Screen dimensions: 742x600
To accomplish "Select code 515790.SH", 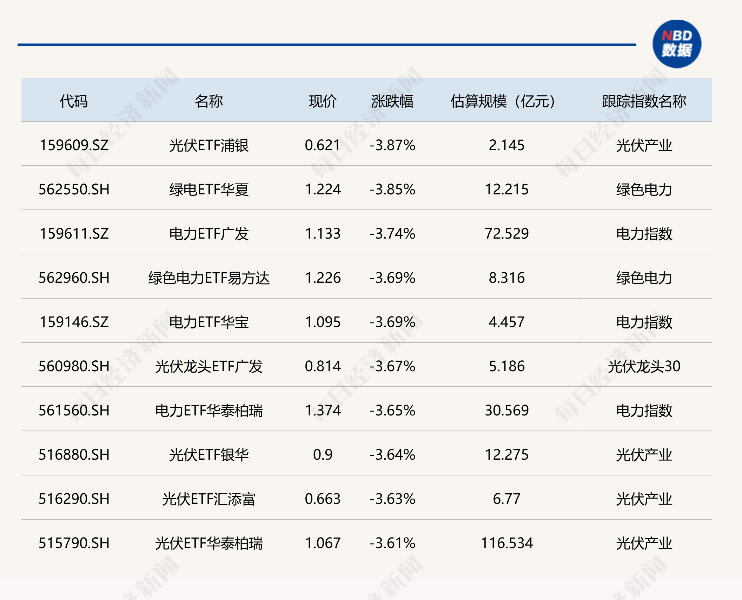I will pos(74,543).
